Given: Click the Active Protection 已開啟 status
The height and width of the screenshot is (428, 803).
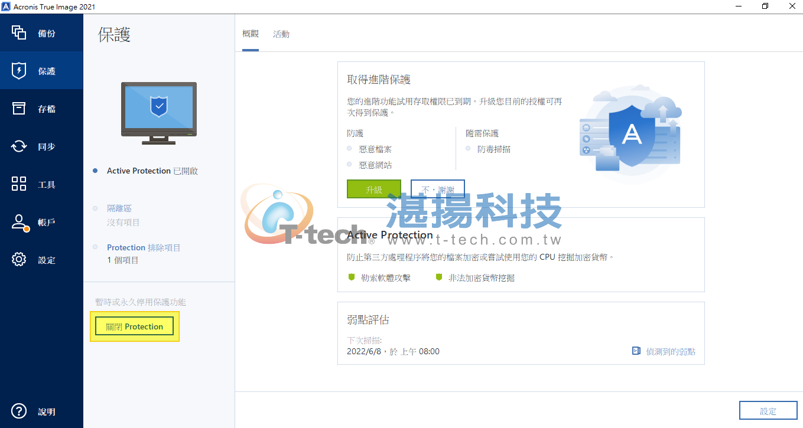Looking at the screenshot, I should (x=152, y=171).
